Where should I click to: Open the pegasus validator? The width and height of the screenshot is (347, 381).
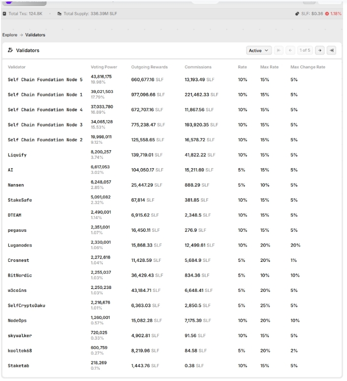(17, 230)
